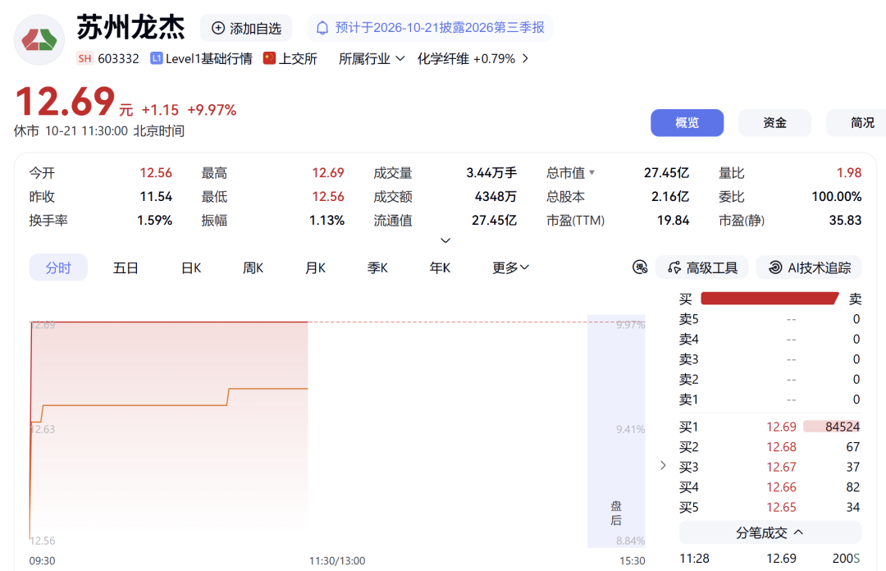Click the AI技术追踪 spiral icon
The height and width of the screenshot is (571, 886).
click(775, 267)
